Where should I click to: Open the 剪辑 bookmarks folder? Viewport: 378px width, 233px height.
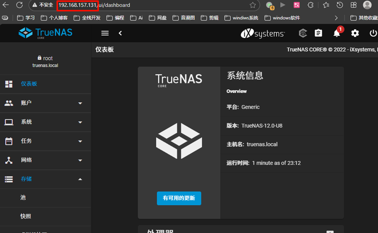click(209, 18)
